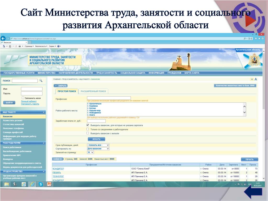Click the ЗАКРЫТЬ button above search tabs
This screenshot has width=268, height=201.
60,86
